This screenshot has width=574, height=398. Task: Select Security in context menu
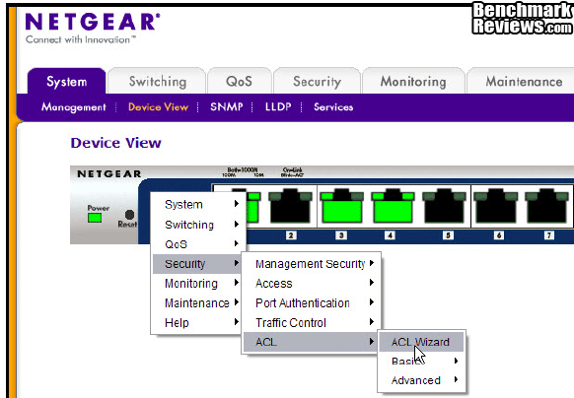(196, 264)
